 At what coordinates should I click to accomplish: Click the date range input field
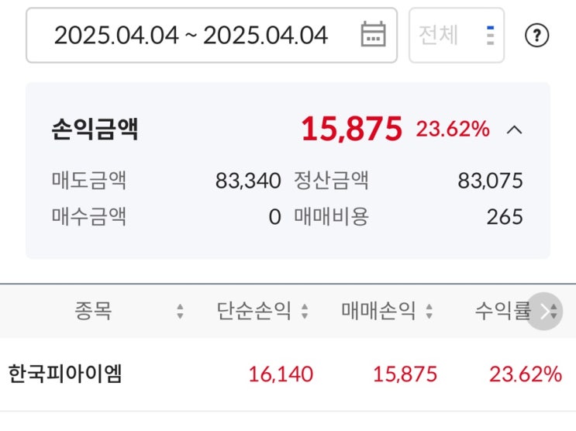191,35
